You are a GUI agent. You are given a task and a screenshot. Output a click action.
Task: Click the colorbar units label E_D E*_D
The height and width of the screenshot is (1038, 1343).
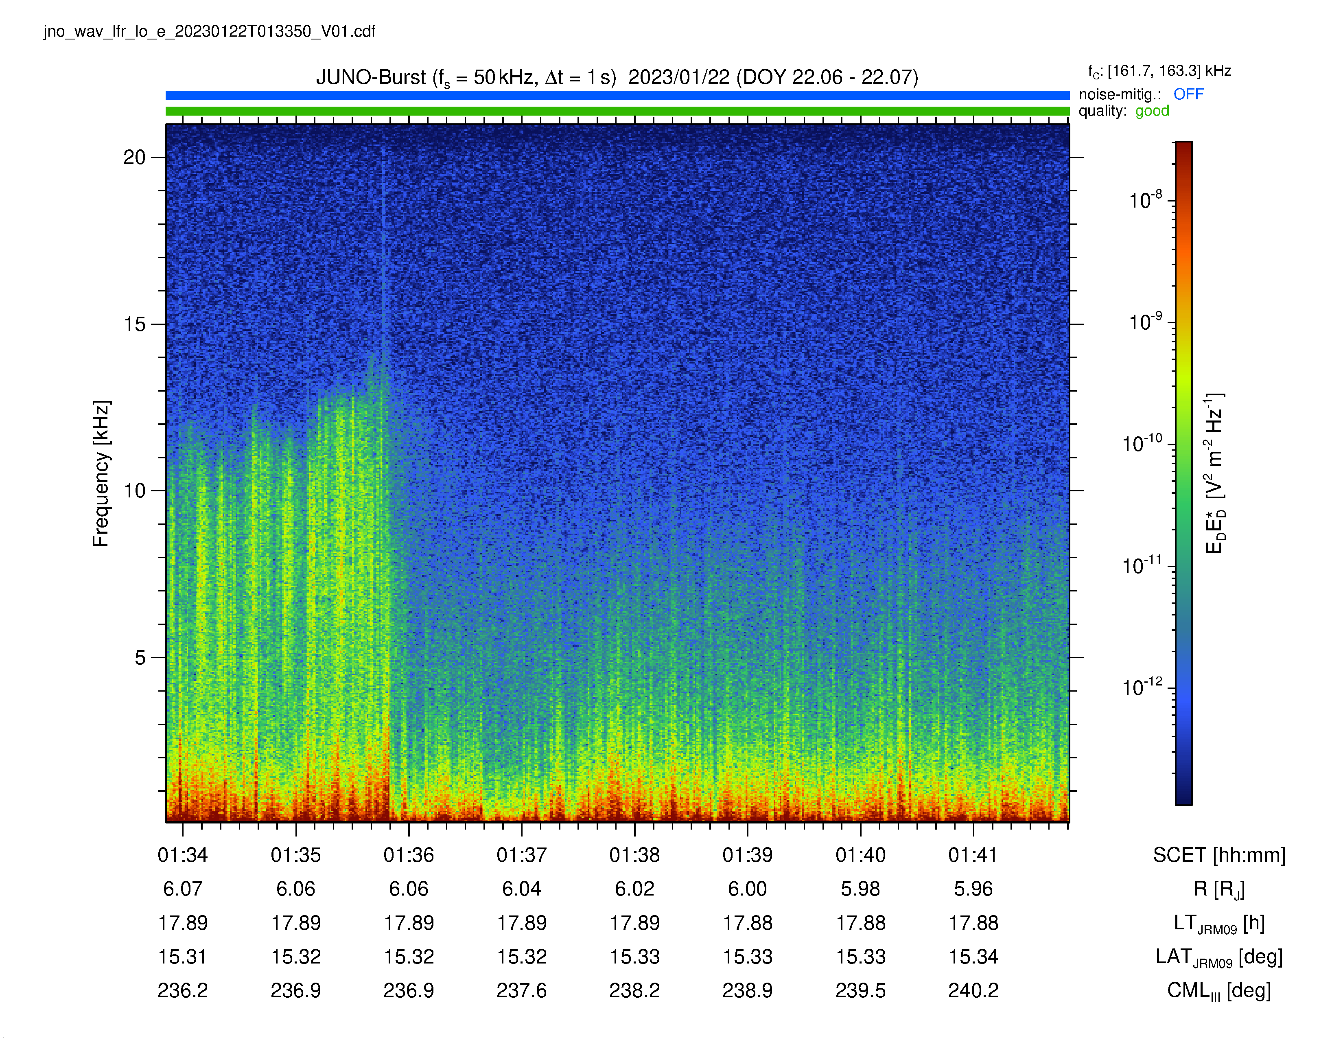point(1215,473)
